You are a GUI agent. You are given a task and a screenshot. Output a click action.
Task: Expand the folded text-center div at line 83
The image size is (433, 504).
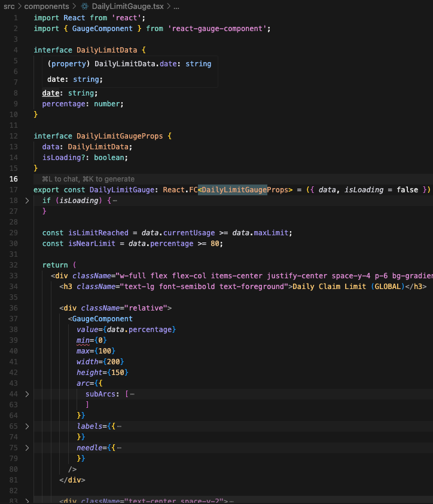coord(27,500)
